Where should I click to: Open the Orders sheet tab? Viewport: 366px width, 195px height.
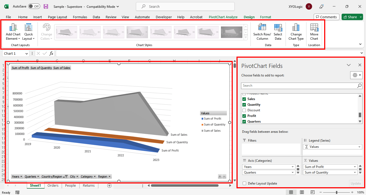pos(53,185)
